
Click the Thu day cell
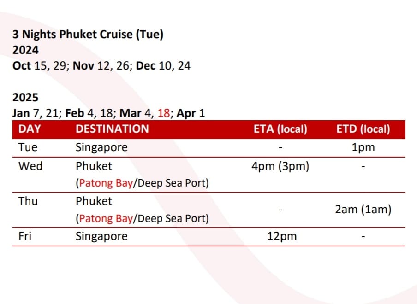(x=28, y=201)
